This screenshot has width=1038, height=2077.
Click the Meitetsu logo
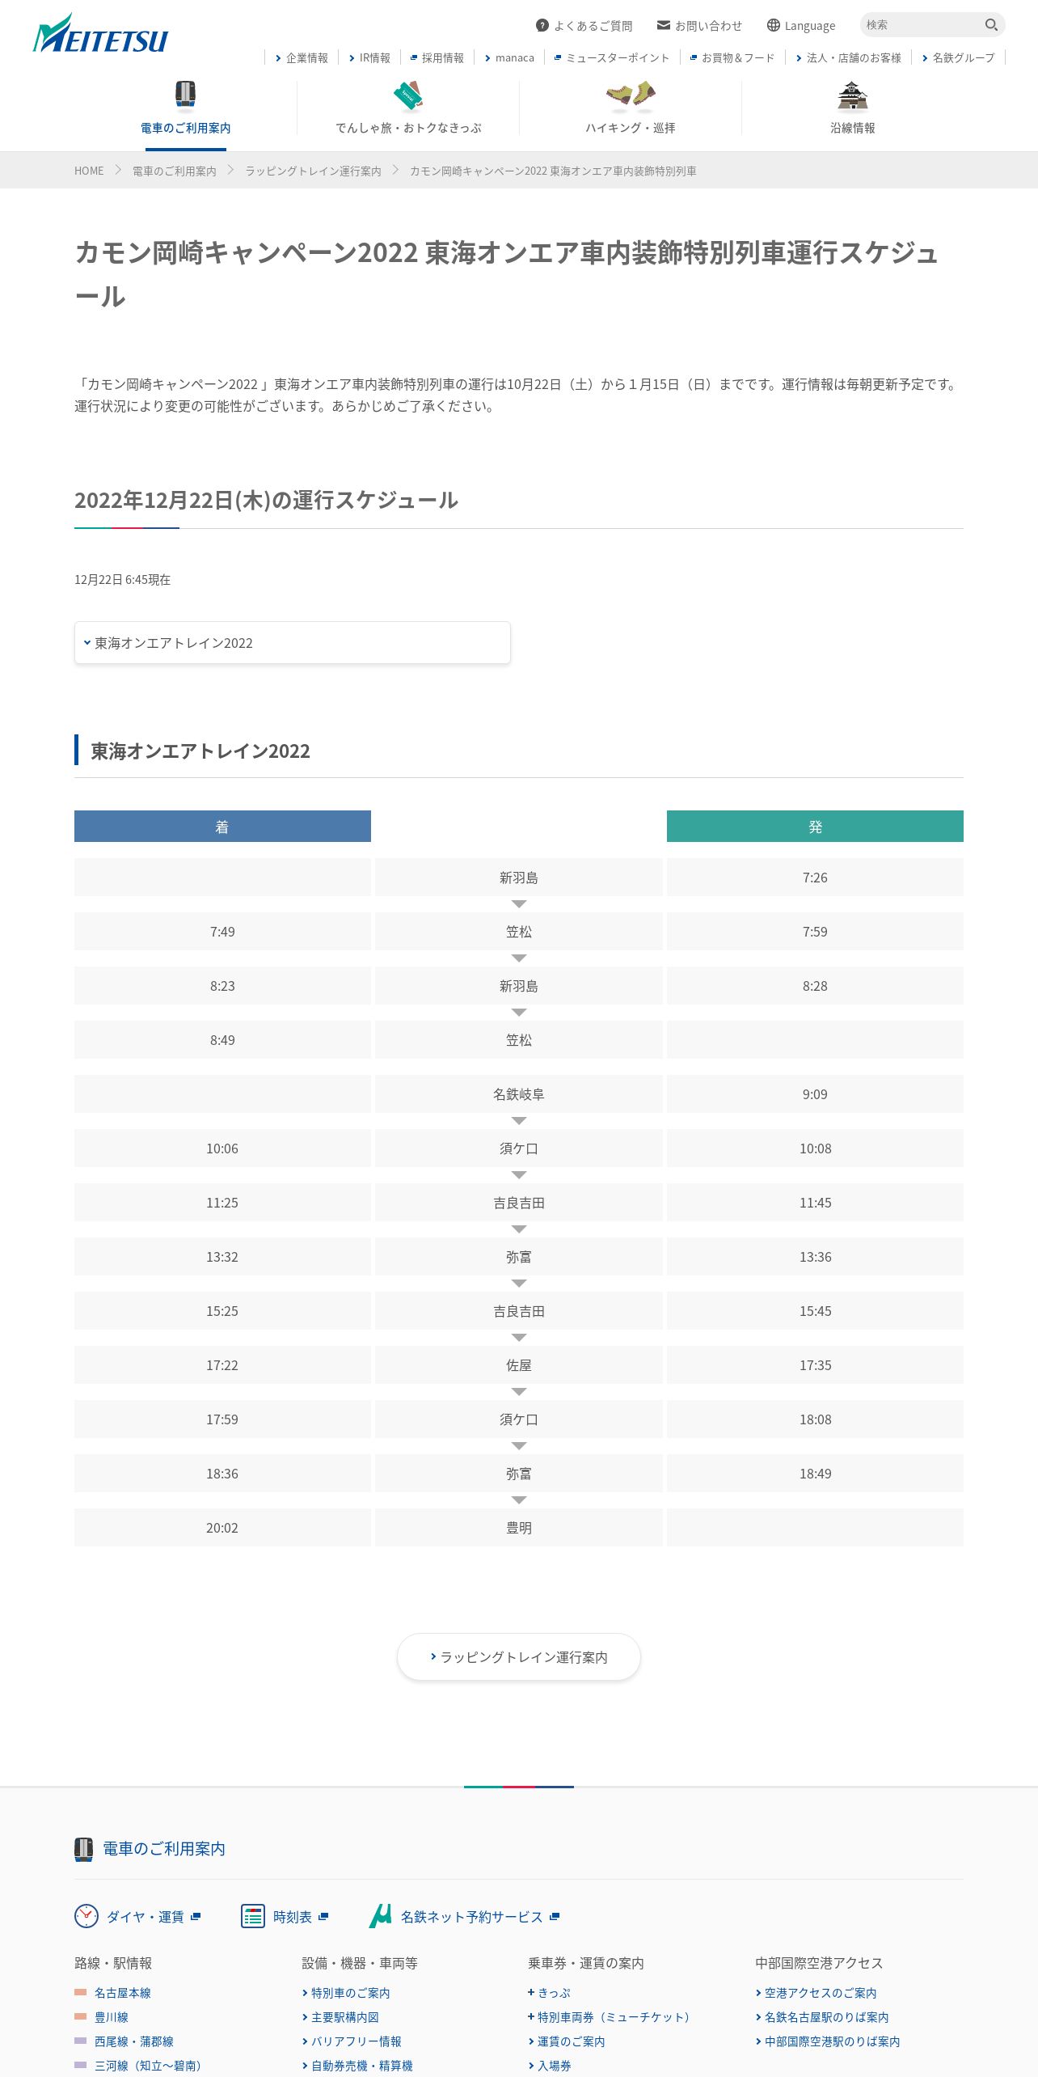[x=100, y=35]
